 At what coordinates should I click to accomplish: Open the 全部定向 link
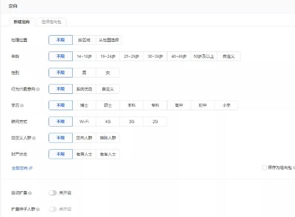[x=20, y=168]
